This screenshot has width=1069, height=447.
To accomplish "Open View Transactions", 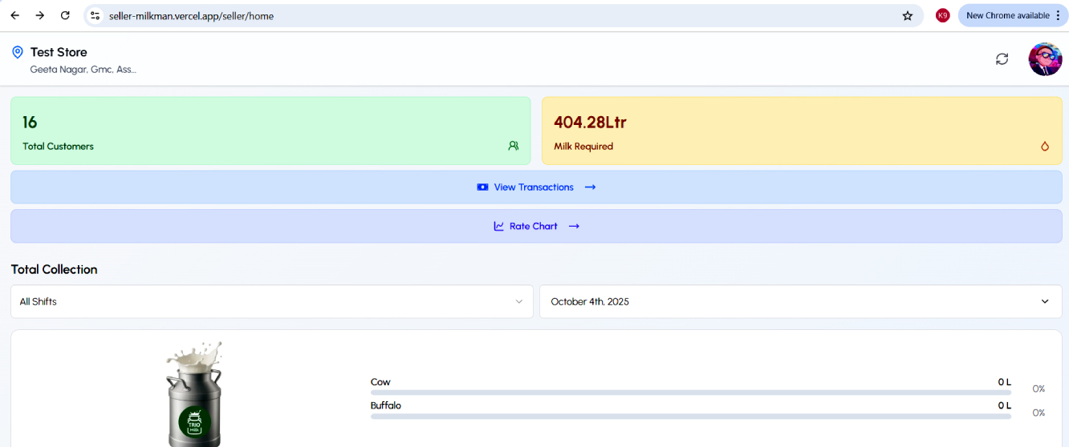I will pyautogui.click(x=536, y=187).
